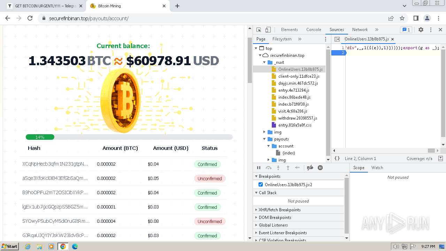Open the Chrome profile avatar menu
Image resolution: width=446 pixels, height=251 pixels.
tap(427, 18)
